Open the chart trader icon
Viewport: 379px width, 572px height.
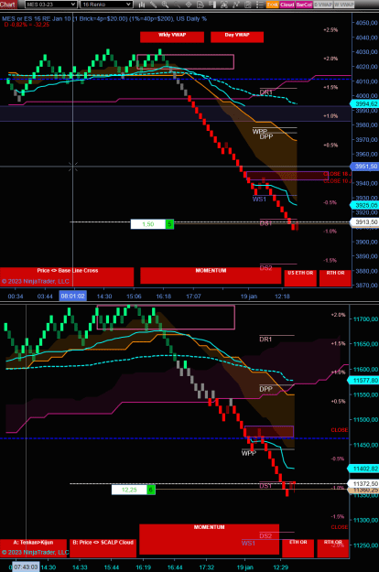[x=213, y=5]
